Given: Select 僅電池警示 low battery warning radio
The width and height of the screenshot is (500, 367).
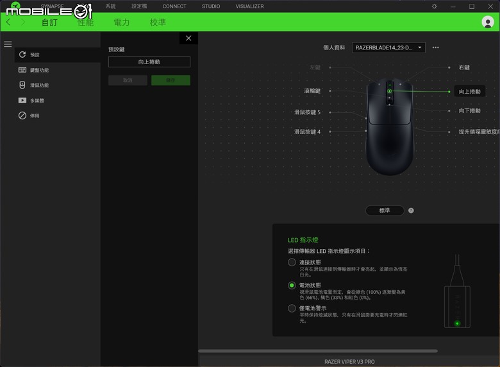Looking at the screenshot, I should tap(292, 308).
